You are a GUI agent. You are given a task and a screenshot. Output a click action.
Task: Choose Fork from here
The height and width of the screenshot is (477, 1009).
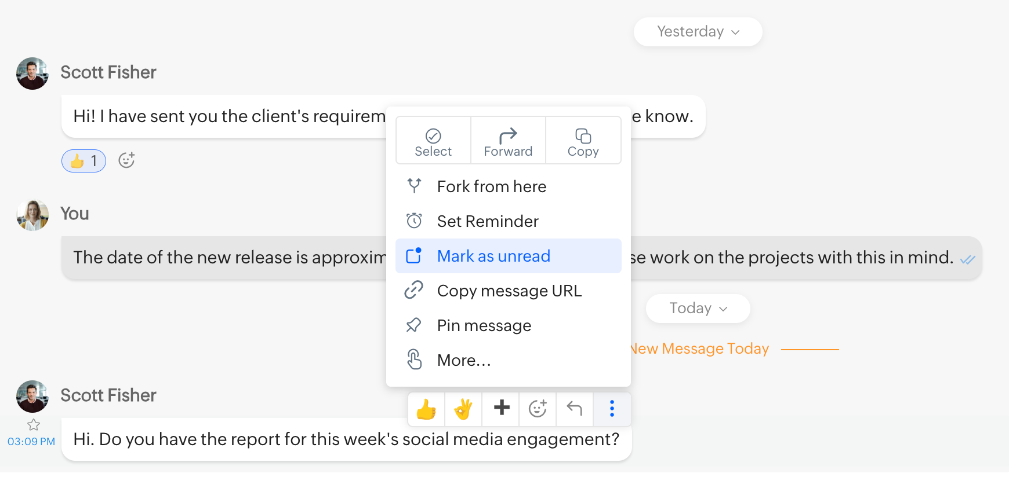tap(491, 186)
